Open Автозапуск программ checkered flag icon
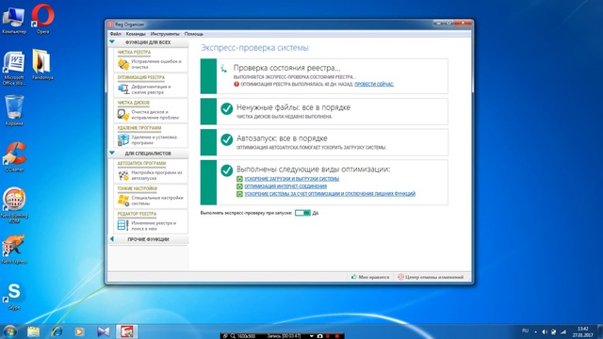The width and height of the screenshot is (603, 339). click(123, 175)
